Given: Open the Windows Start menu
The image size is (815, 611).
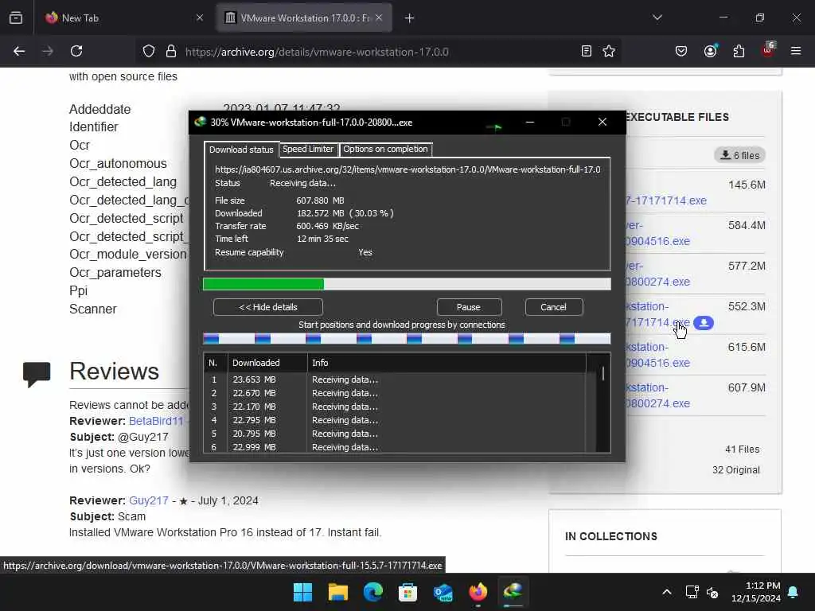Looking at the screenshot, I should (x=302, y=592).
